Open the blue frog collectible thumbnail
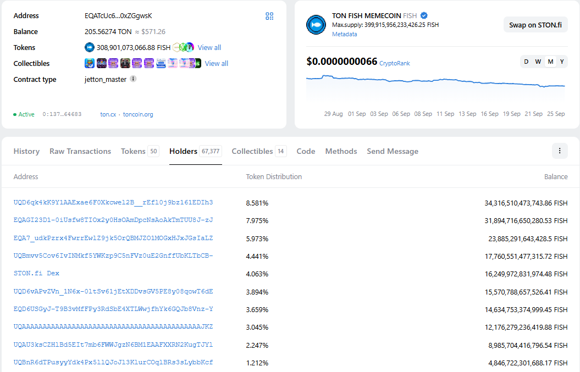Image resolution: width=580 pixels, height=372 pixels. pyautogui.click(x=90, y=63)
